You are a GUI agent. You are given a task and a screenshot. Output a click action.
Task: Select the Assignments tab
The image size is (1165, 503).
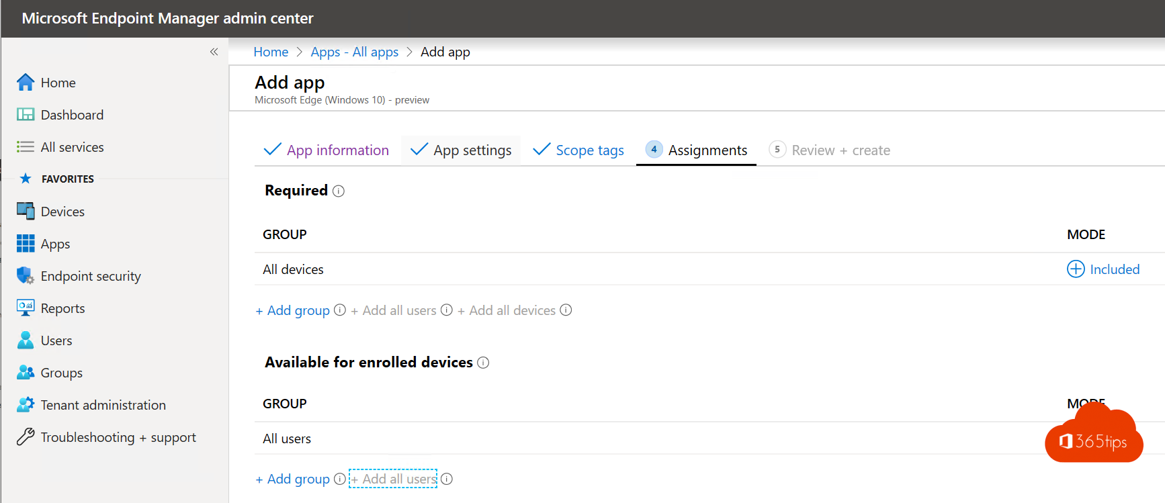[697, 150]
